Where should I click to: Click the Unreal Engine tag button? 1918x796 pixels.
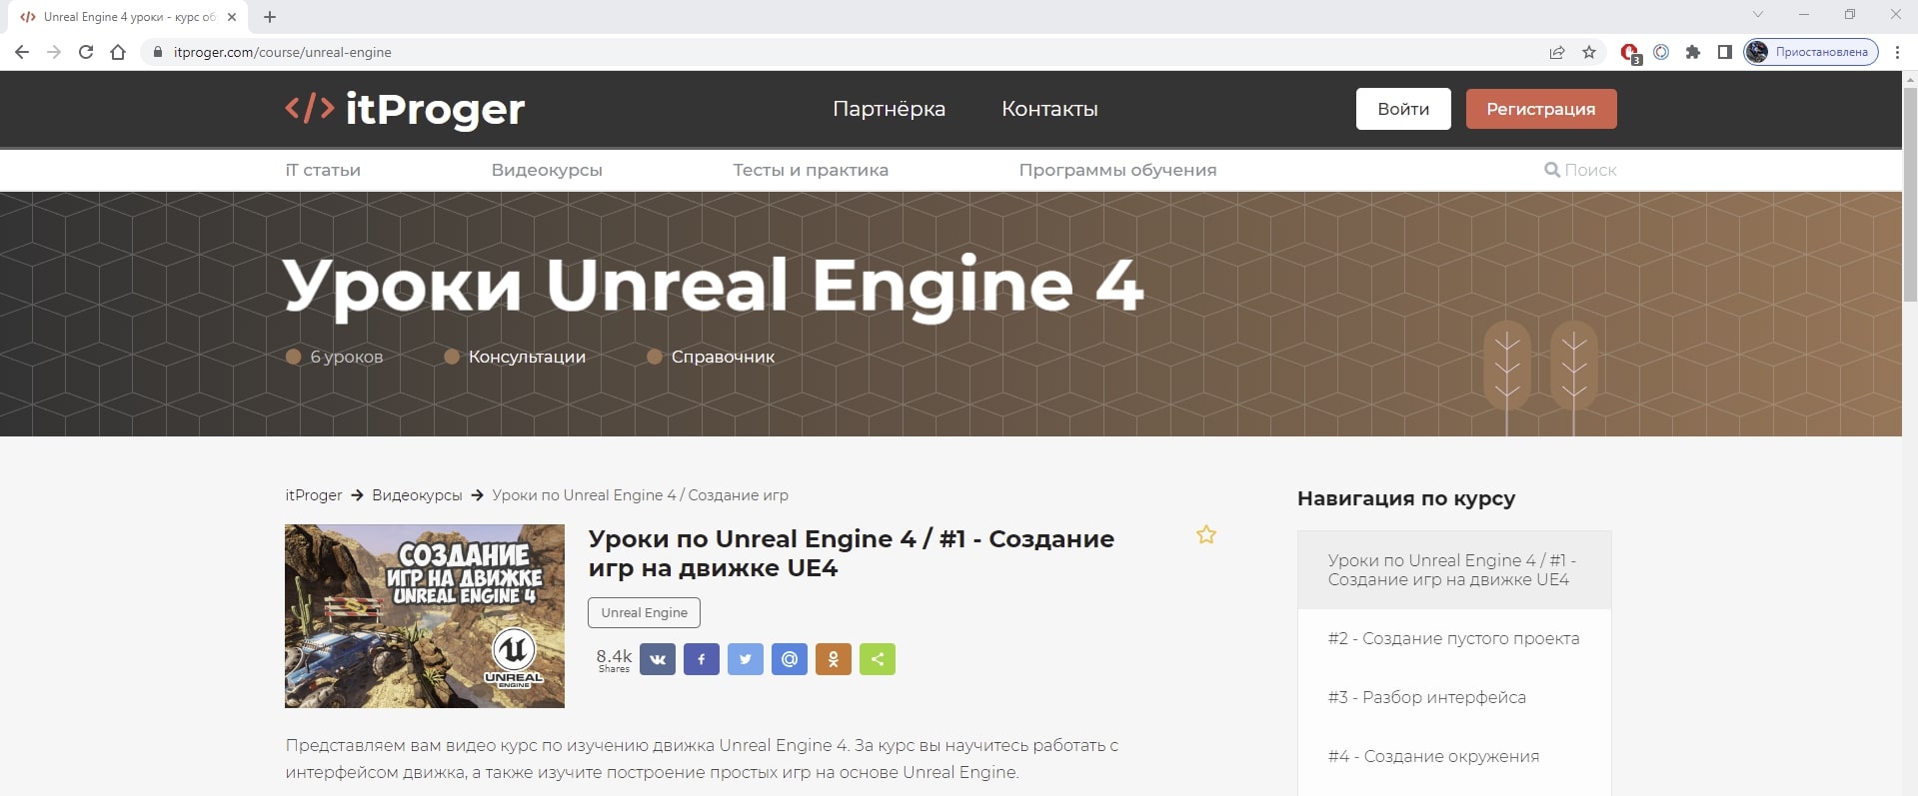tap(644, 612)
